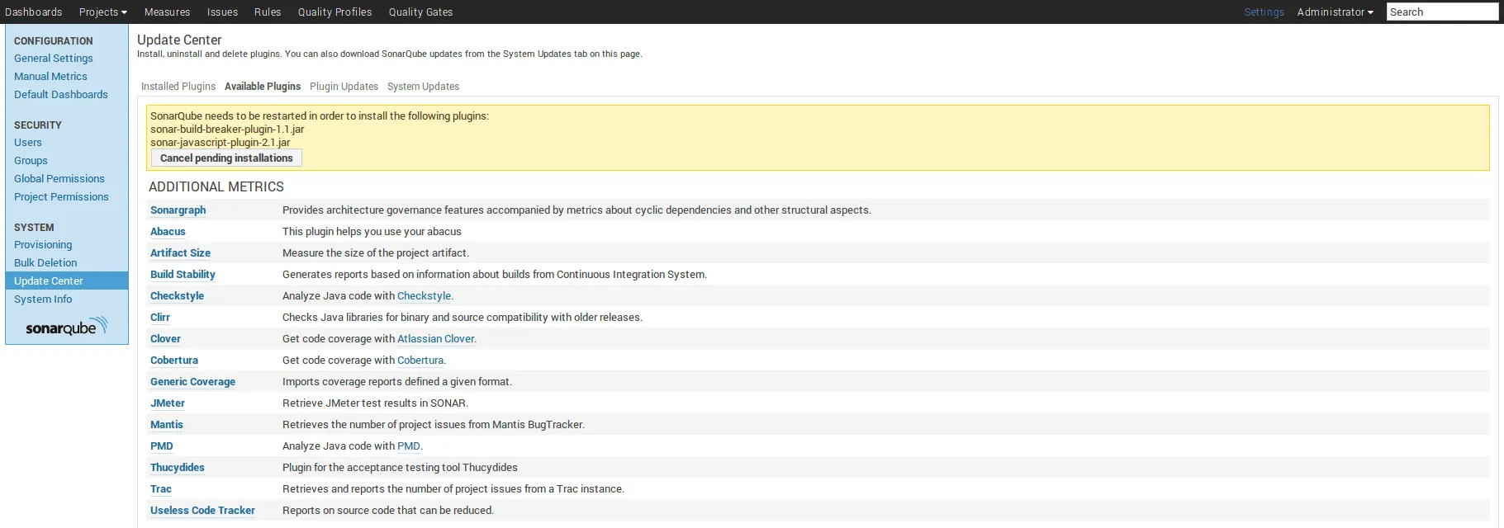The image size is (1504, 528).
Task: Expand the Administrator account menu
Action: pos(1334,12)
